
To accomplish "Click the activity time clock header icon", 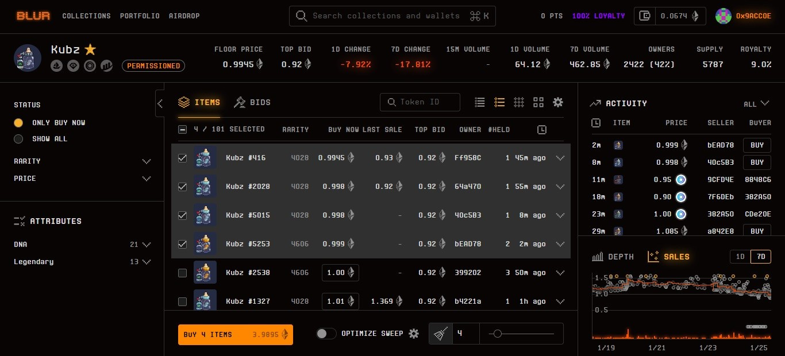I will [597, 123].
